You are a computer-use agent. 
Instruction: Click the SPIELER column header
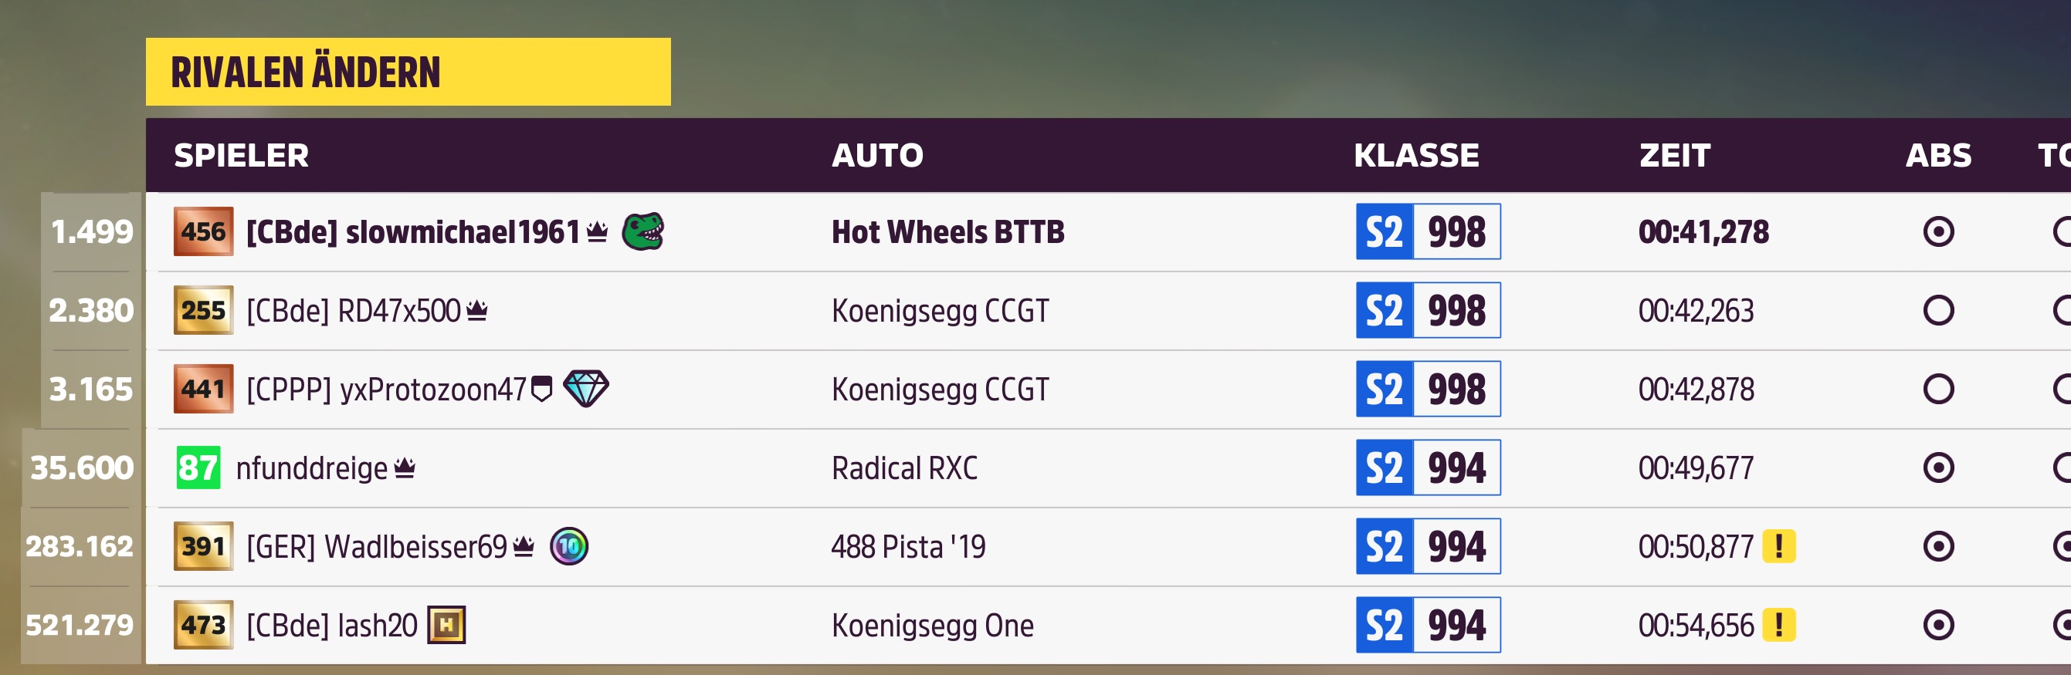tap(241, 155)
